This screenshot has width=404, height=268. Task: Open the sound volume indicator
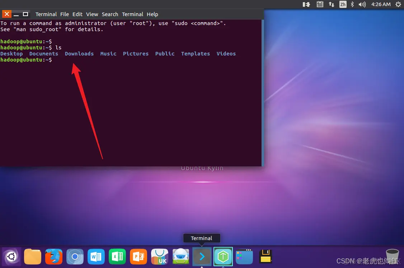click(362, 4)
